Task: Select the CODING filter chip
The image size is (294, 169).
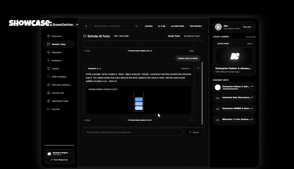Action: pyautogui.click(x=149, y=26)
